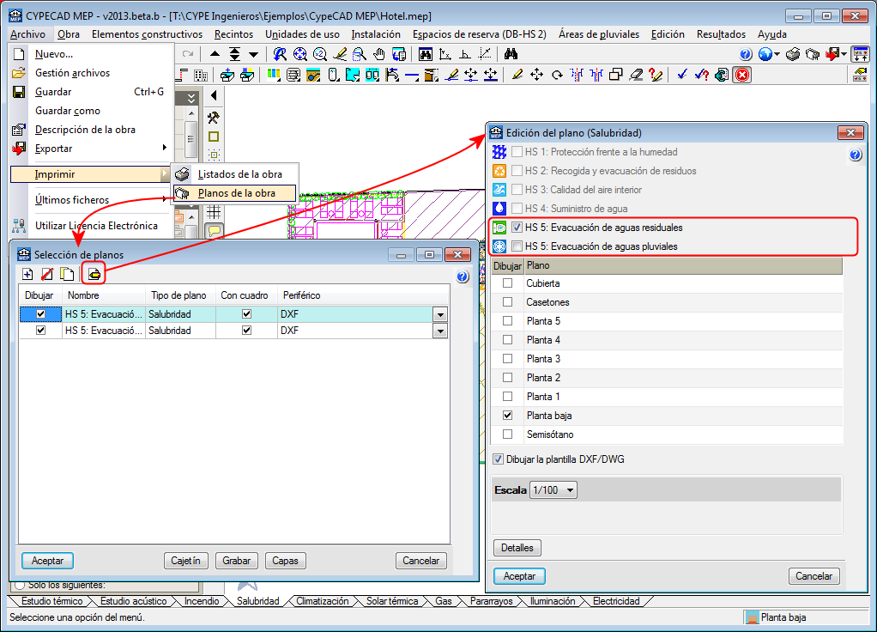Click the binoculars search icon

pyautogui.click(x=511, y=53)
